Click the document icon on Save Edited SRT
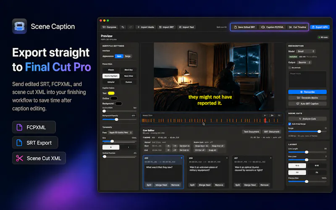The width and height of the screenshot is (336, 210). point(235,27)
